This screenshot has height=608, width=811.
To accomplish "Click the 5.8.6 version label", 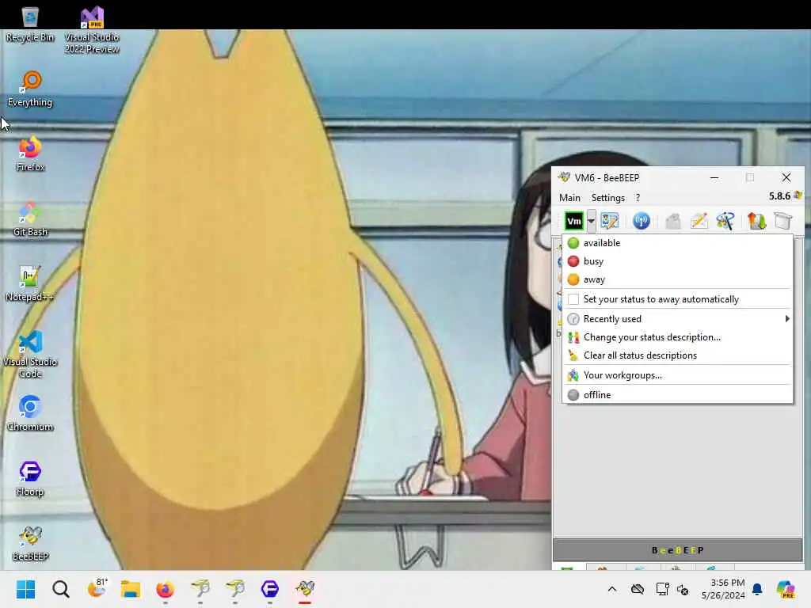I will point(779,196).
